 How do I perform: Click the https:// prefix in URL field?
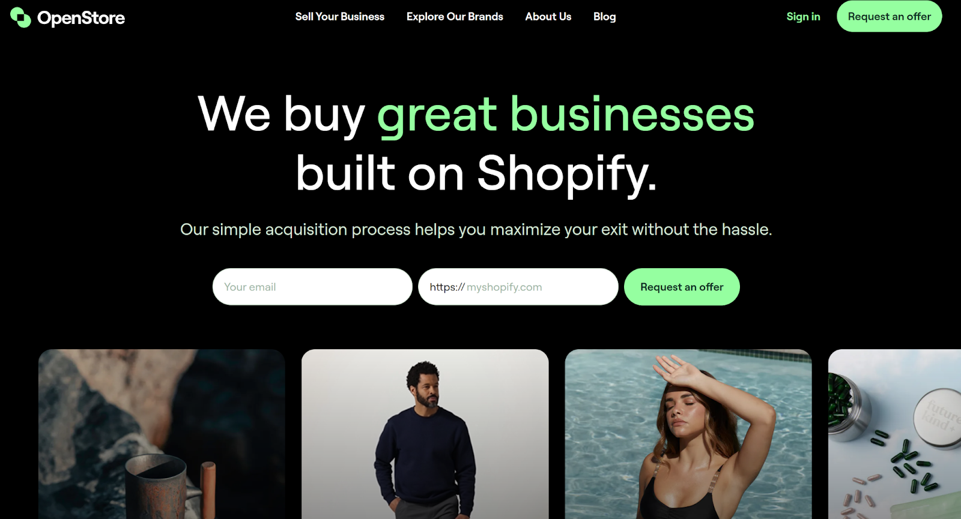pyautogui.click(x=447, y=287)
